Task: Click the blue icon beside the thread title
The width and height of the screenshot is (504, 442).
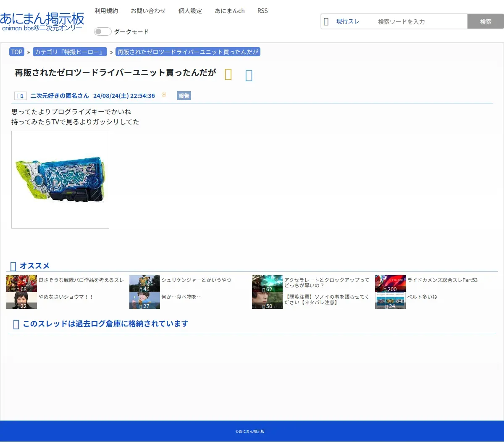Action: coord(249,75)
